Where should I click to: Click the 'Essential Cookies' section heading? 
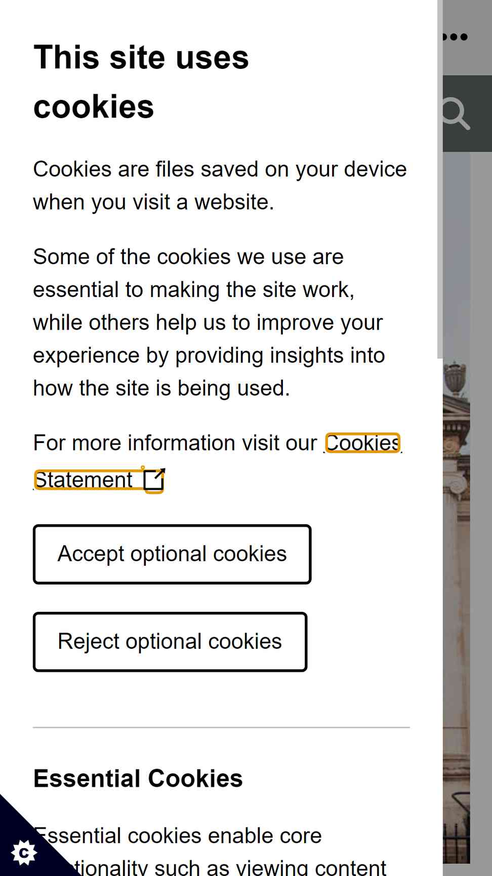tap(138, 778)
